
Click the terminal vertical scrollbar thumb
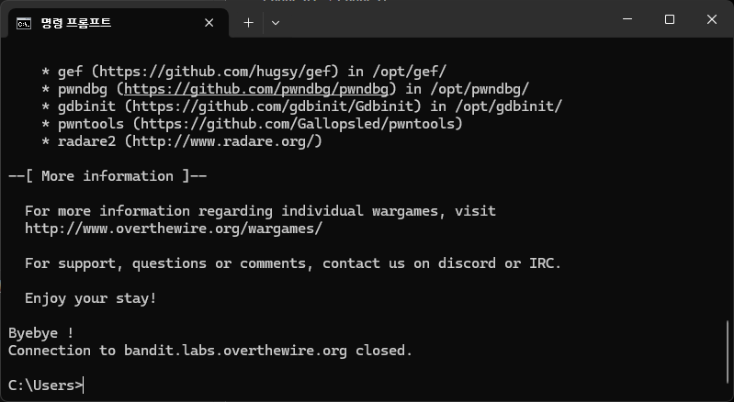[x=728, y=351]
